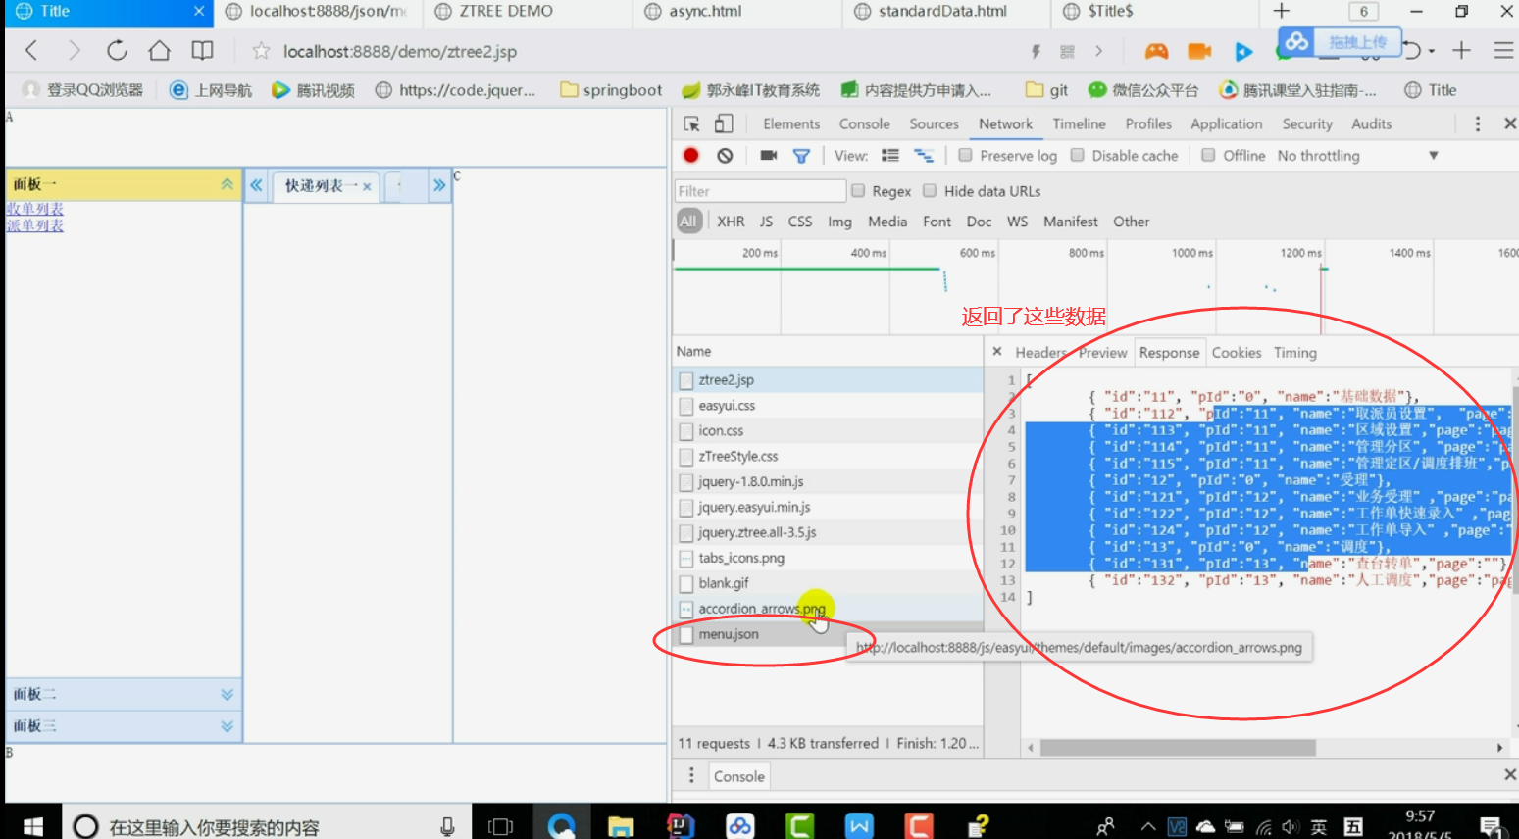Show the request Timing tab
This screenshot has height=839, width=1519.
point(1294,353)
